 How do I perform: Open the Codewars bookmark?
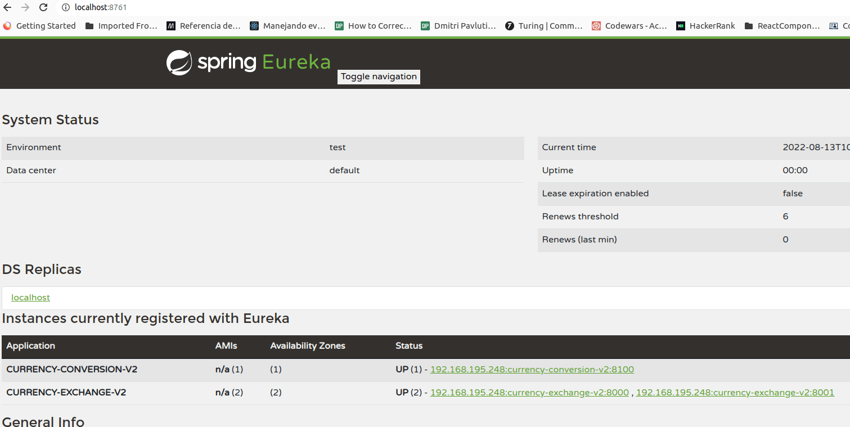(x=629, y=26)
